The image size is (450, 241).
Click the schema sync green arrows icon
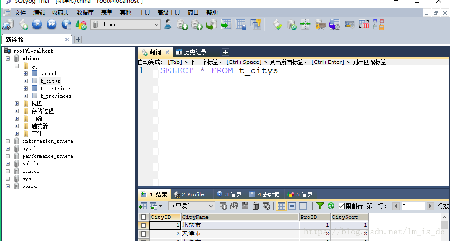pos(306,24)
